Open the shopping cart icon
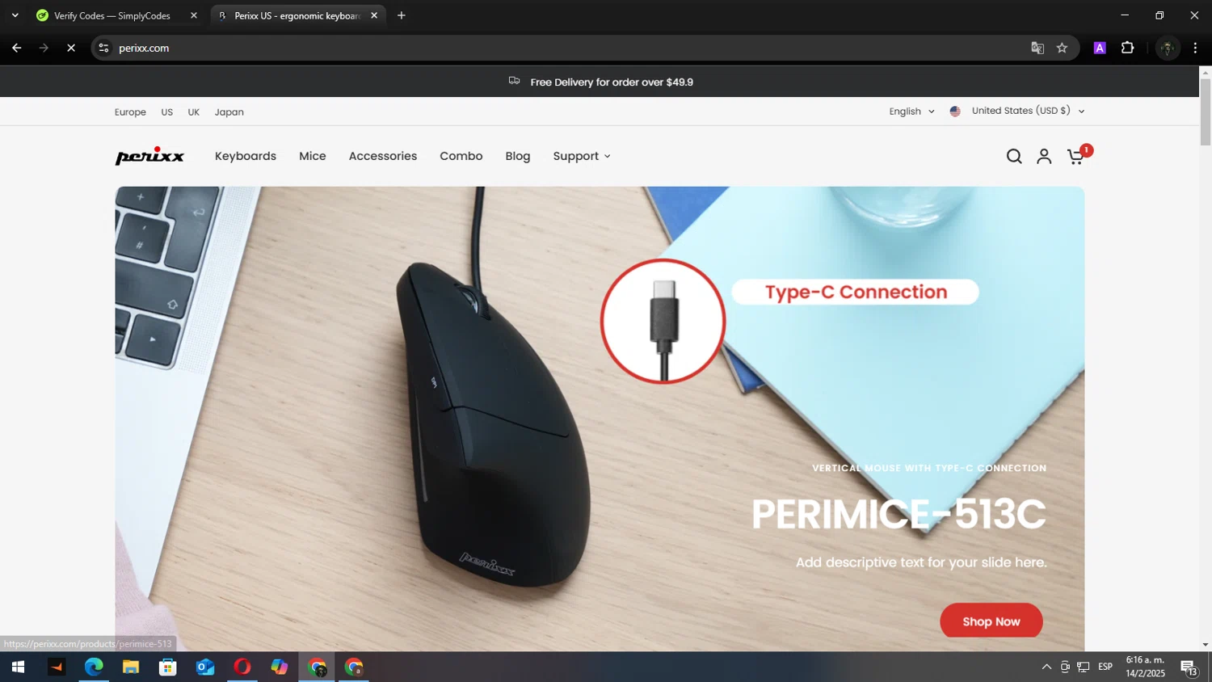Screen dimensions: 1212x682 pyautogui.click(x=1075, y=156)
